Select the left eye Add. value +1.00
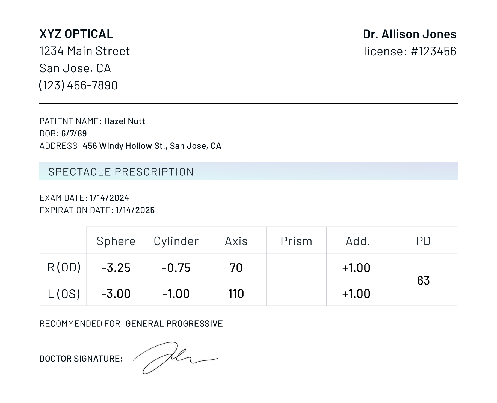The width and height of the screenshot is (497, 403). 356,294
